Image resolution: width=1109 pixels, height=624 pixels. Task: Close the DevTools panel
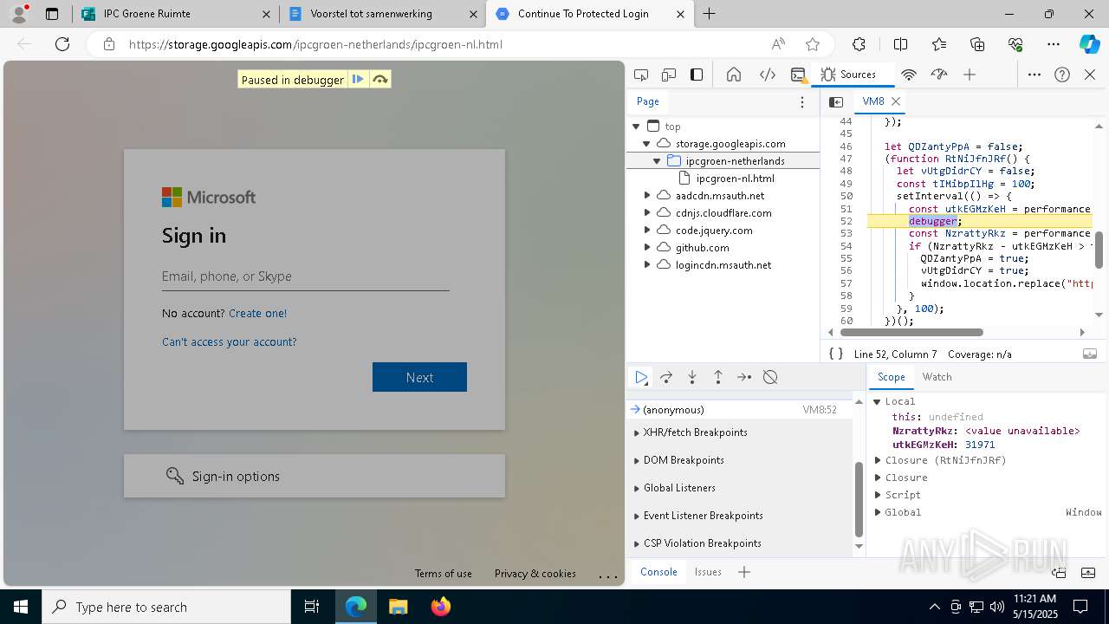1090,75
